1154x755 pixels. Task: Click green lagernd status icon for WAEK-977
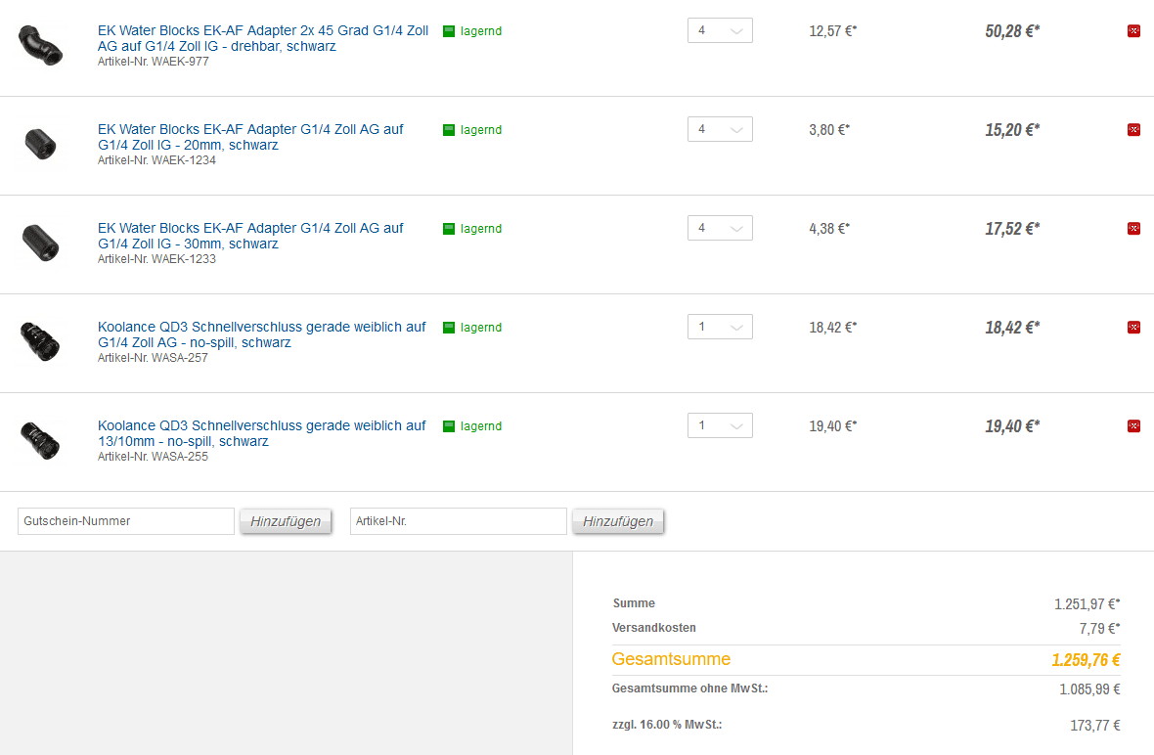point(449,31)
